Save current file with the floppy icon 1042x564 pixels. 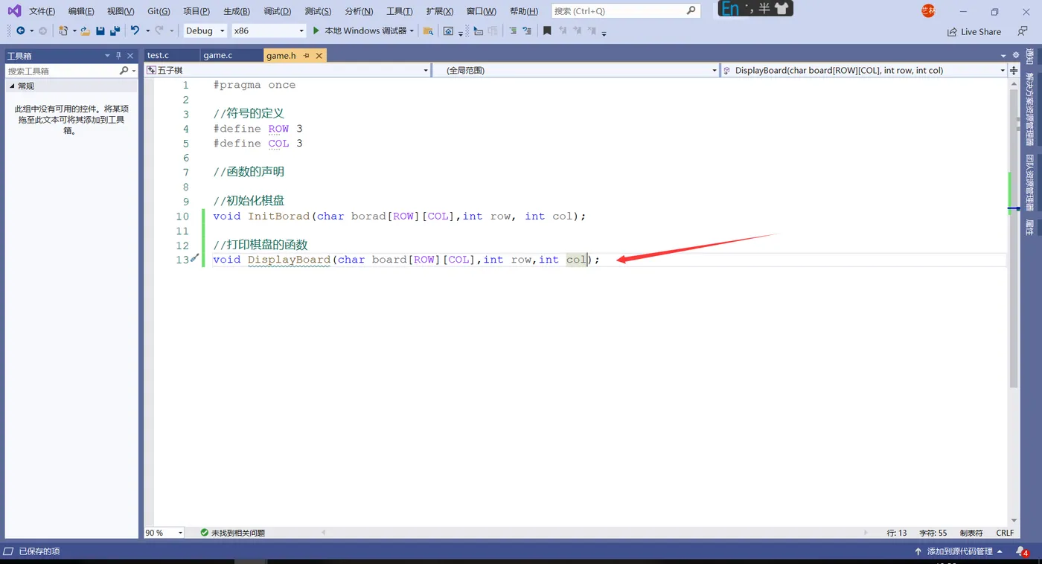[x=100, y=31]
